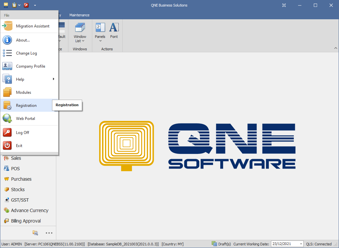Click the Help question mark icon
Image resolution: width=339 pixels, height=248 pixels.
click(7, 79)
